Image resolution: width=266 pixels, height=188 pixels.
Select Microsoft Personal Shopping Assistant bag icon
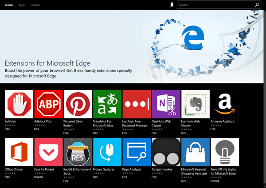pyautogui.click(x=196, y=152)
